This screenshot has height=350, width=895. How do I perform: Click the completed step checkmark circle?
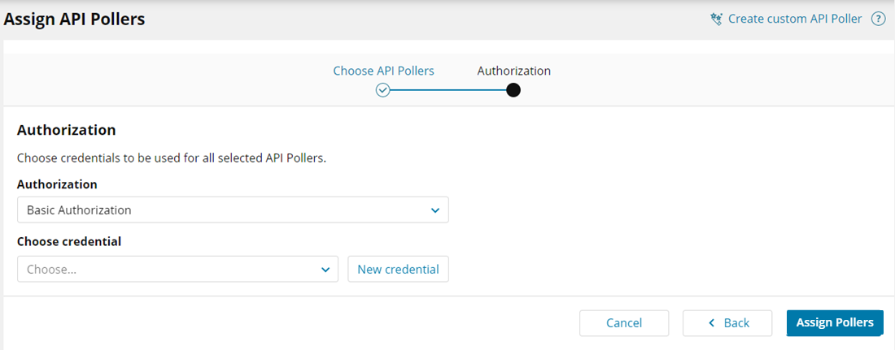point(382,90)
